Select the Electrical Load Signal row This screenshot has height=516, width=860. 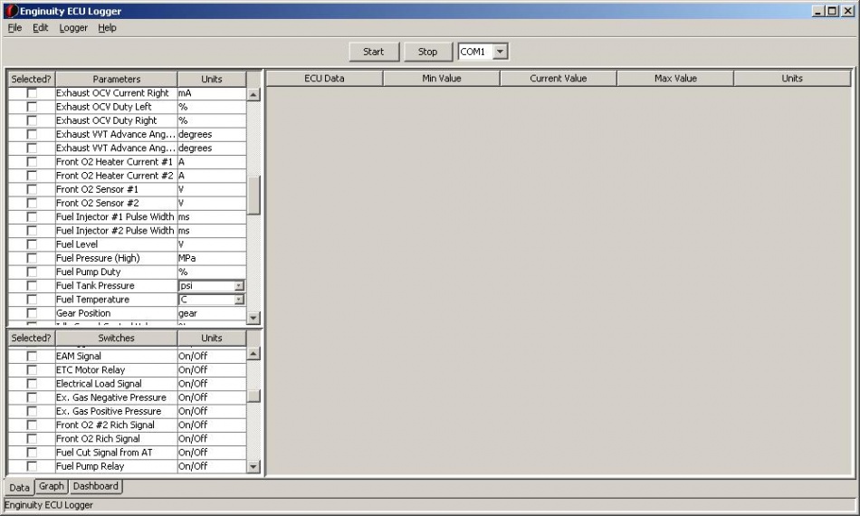click(x=128, y=384)
